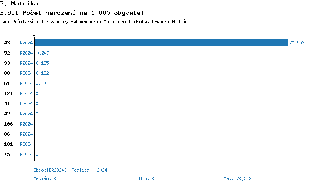Select row number 42 label
Viewport: 317px width, 186px height.
tap(7, 114)
